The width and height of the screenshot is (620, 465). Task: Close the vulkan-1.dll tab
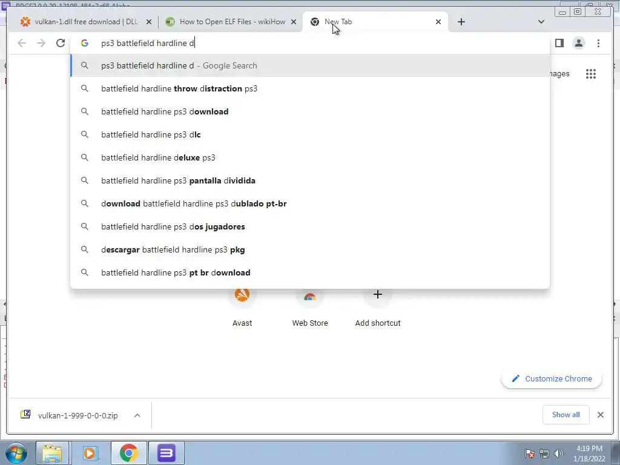click(x=149, y=22)
